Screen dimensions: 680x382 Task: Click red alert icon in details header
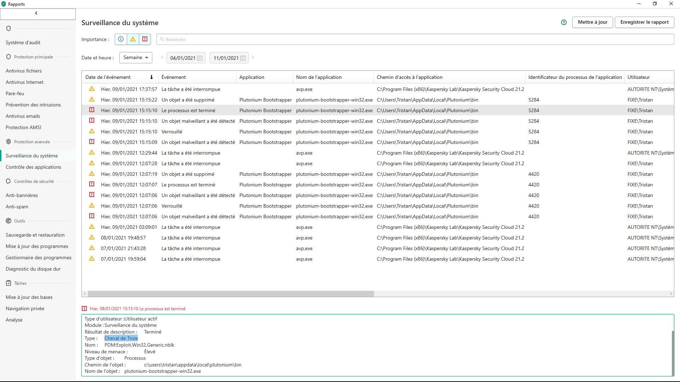pyautogui.click(x=84, y=308)
